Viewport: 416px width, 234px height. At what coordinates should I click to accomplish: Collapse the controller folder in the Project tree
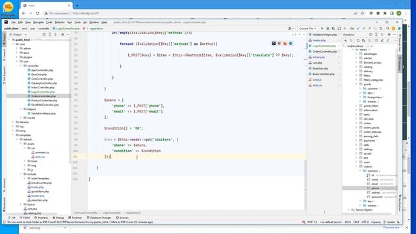click(x=21, y=66)
